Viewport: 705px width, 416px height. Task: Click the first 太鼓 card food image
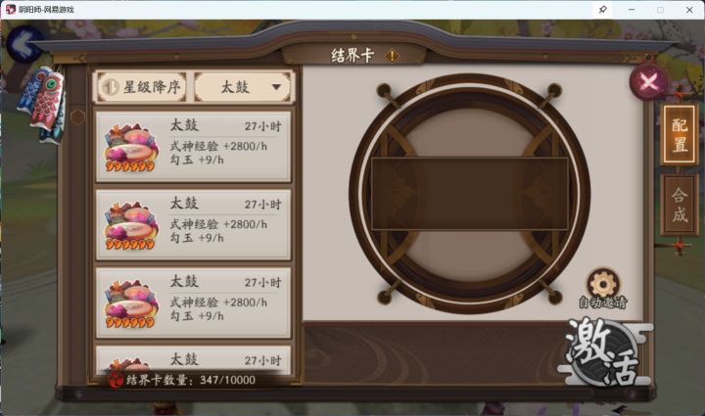click(131, 148)
